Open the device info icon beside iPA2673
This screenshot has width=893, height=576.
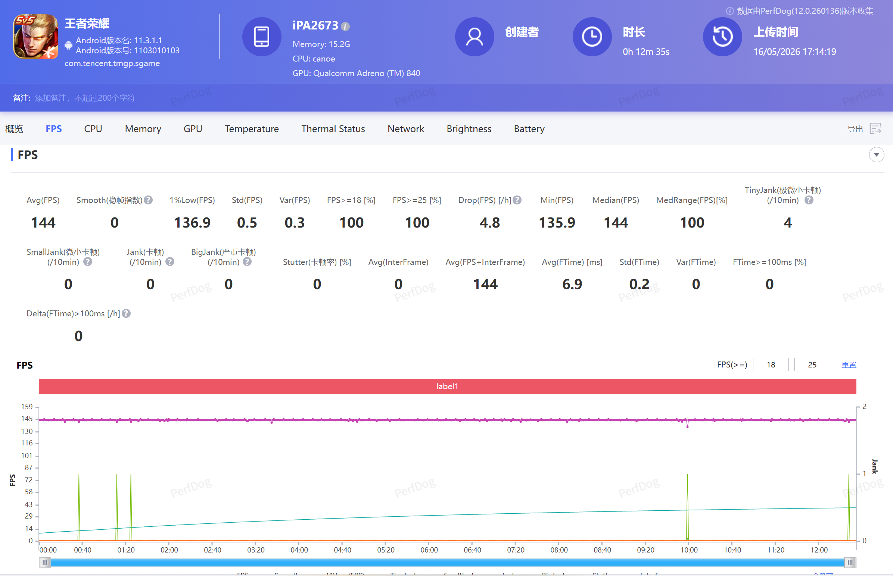coord(345,26)
